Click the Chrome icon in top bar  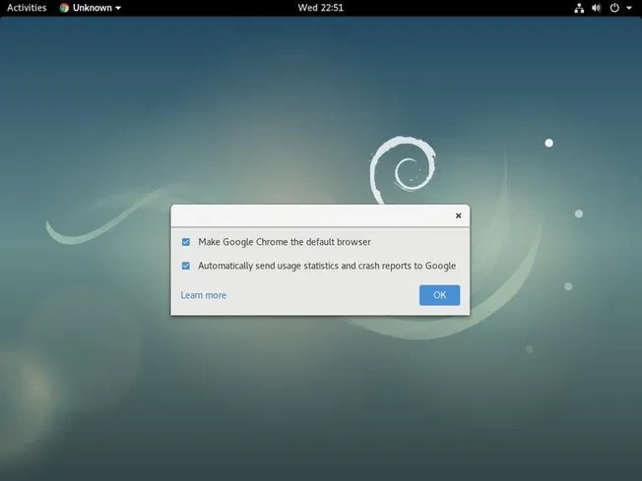[x=64, y=8]
